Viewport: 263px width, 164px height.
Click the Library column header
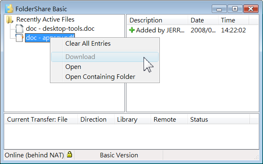click(x=132, y=120)
